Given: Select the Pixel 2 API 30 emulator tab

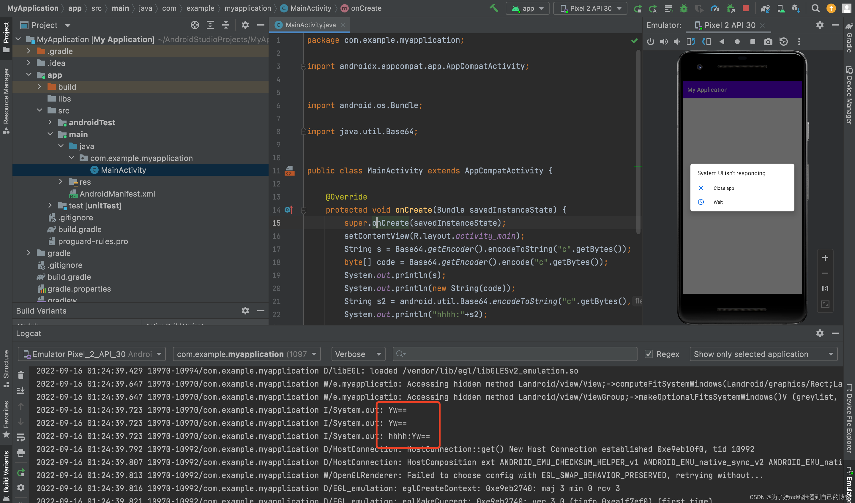Looking at the screenshot, I should click(x=729, y=25).
